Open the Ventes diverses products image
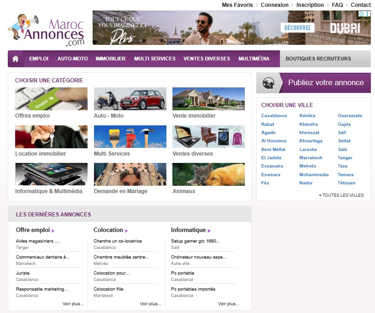Image resolution: width=375 pixels, height=313 pixels. [x=209, y=137]
